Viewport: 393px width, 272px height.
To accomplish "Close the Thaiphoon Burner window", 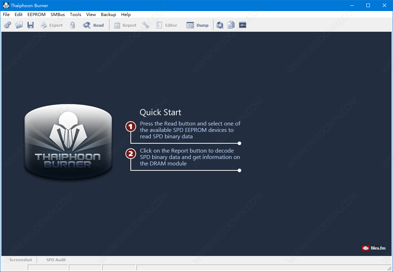I will click(384, 5).
